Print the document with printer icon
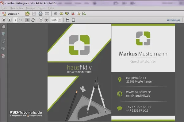 [40, 14]
